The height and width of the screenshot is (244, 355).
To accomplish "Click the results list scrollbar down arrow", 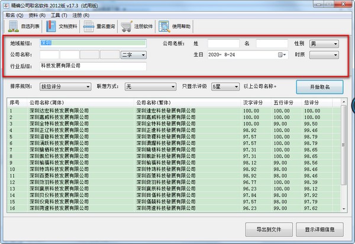I will point(344,209).
